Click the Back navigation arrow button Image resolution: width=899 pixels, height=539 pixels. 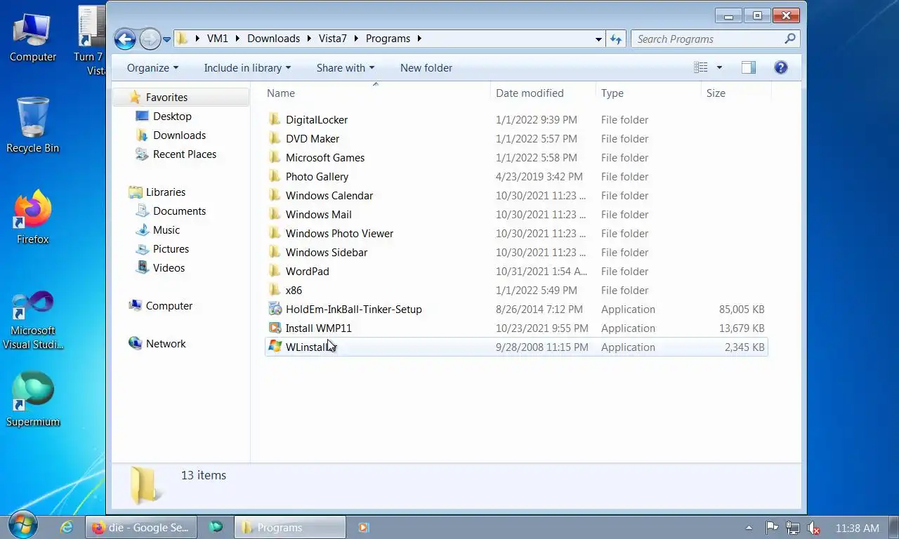125,39
